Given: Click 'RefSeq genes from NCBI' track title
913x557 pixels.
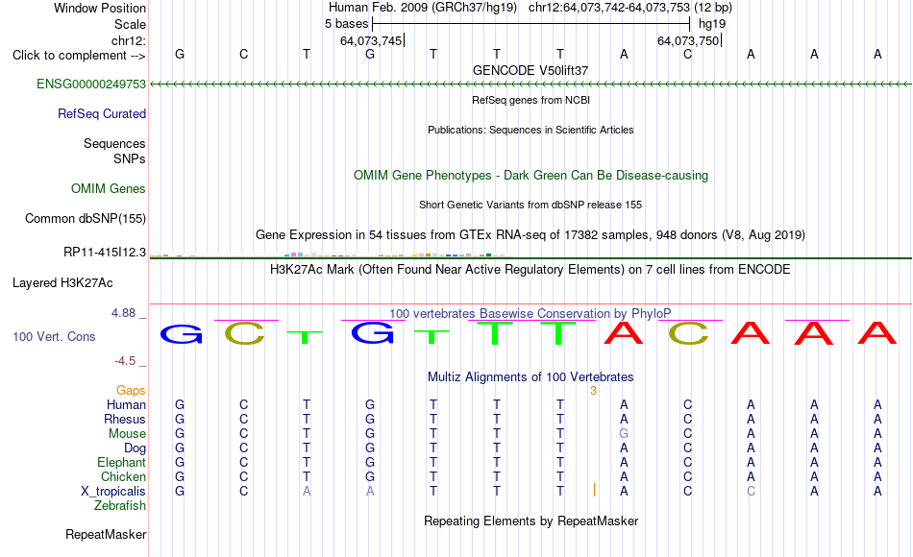Looking at the screenshot, I should pos(531,100).
